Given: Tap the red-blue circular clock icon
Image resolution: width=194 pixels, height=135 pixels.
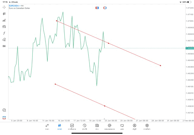Looking at the screenshot, I should point(105,8).
